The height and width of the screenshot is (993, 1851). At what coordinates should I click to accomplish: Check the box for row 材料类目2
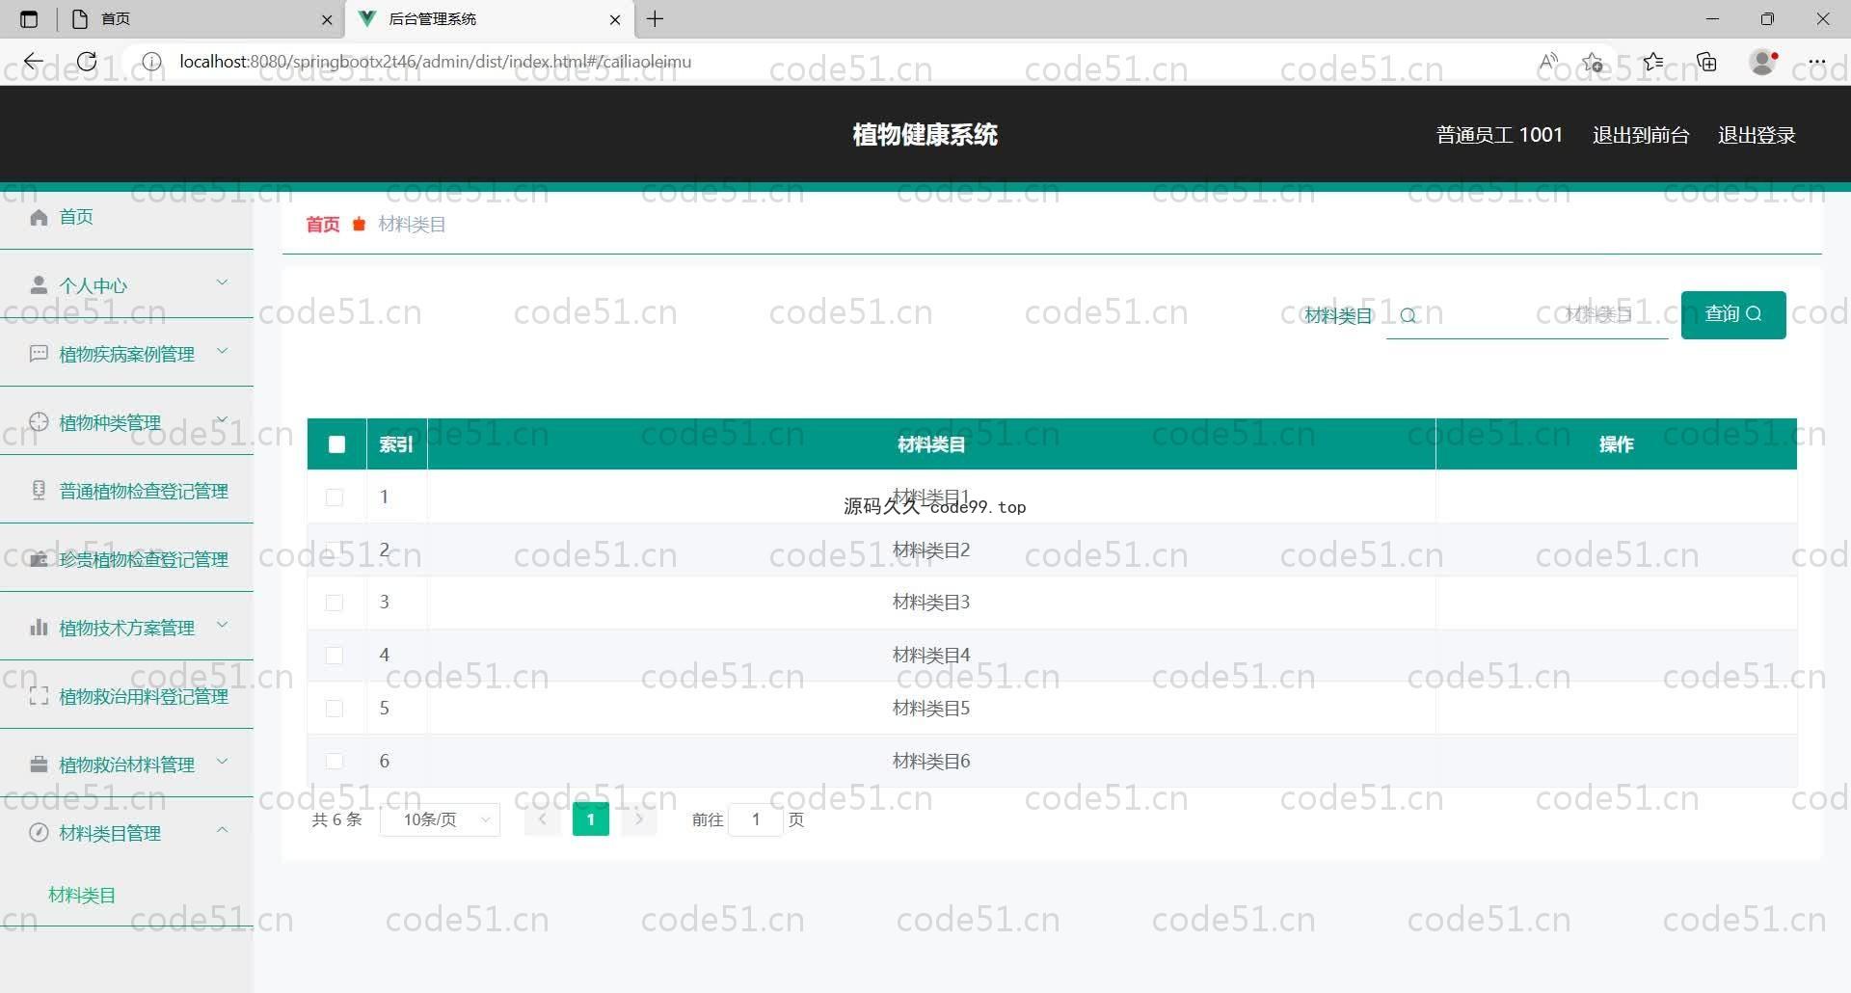point(335,550)
